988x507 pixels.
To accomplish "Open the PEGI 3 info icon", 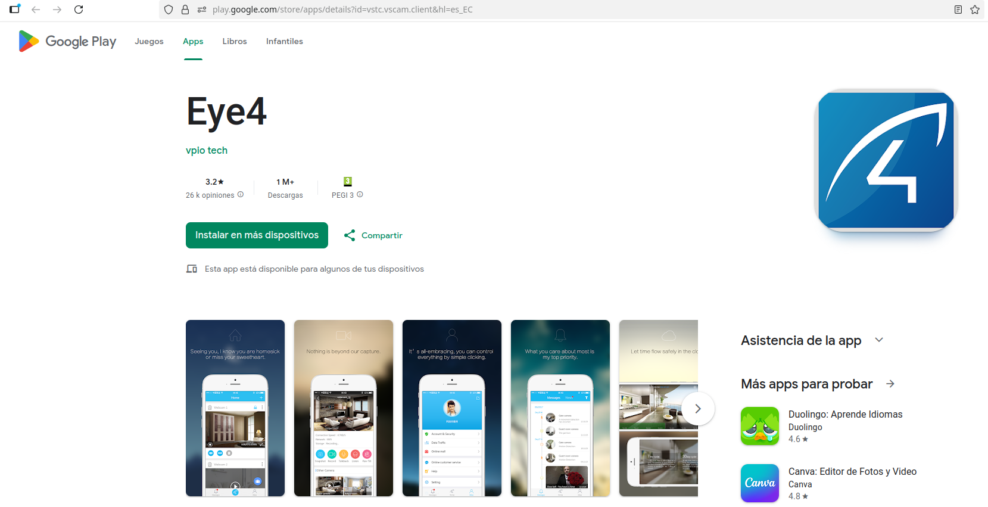I will point(360,194).
